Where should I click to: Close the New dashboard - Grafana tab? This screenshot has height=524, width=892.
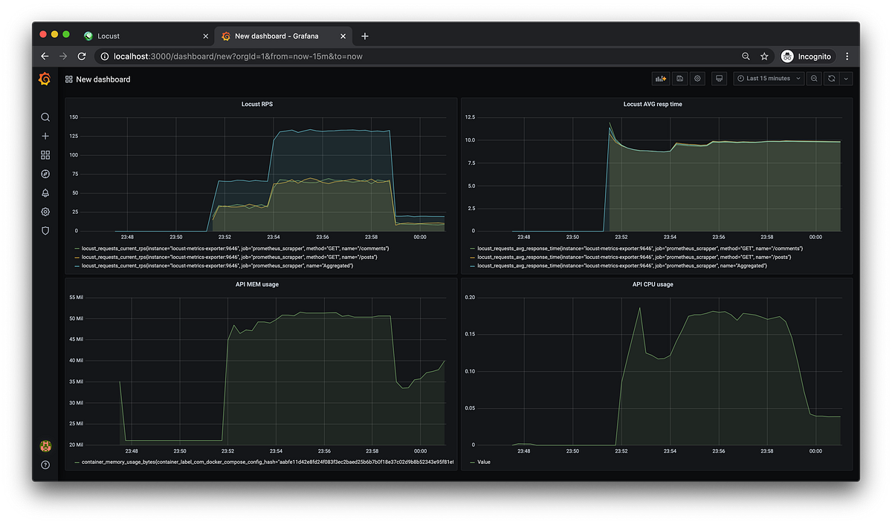(343, 36)
